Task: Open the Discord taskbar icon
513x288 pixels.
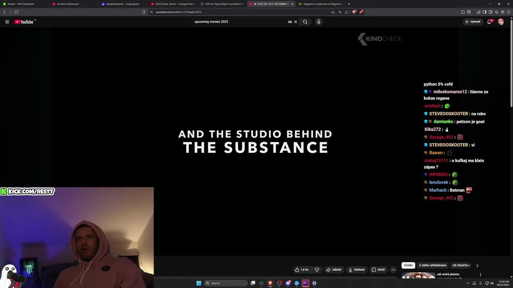Action: [x=288, y=283]
